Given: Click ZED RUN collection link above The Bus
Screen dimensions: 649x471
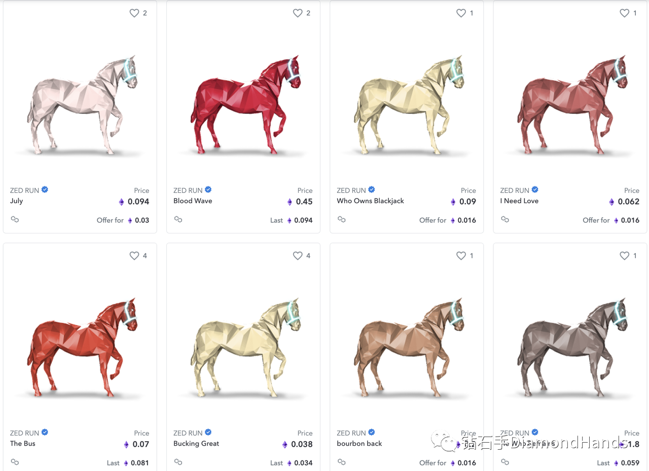Looking at the screenshot, I should (x=24, y=433).
